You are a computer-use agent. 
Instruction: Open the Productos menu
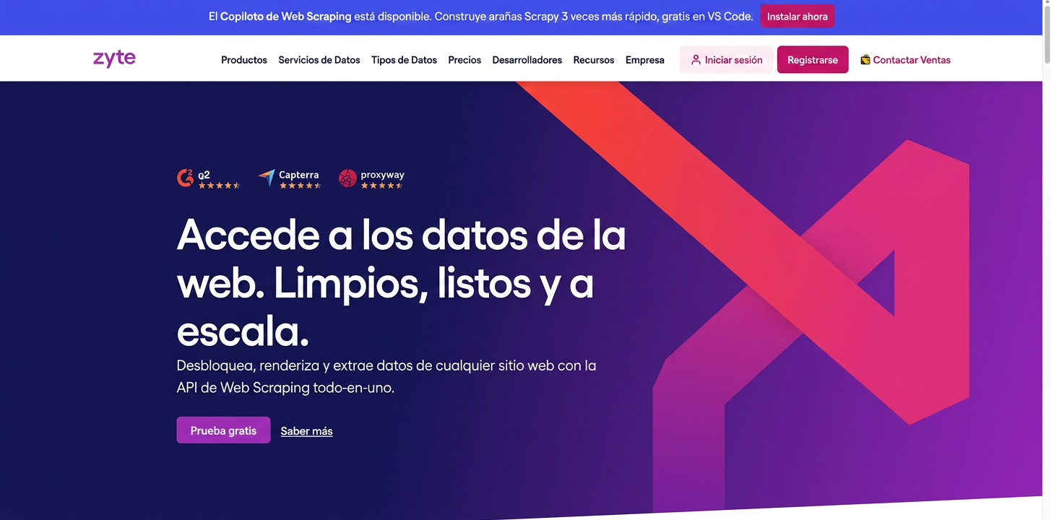pos(244,60)
